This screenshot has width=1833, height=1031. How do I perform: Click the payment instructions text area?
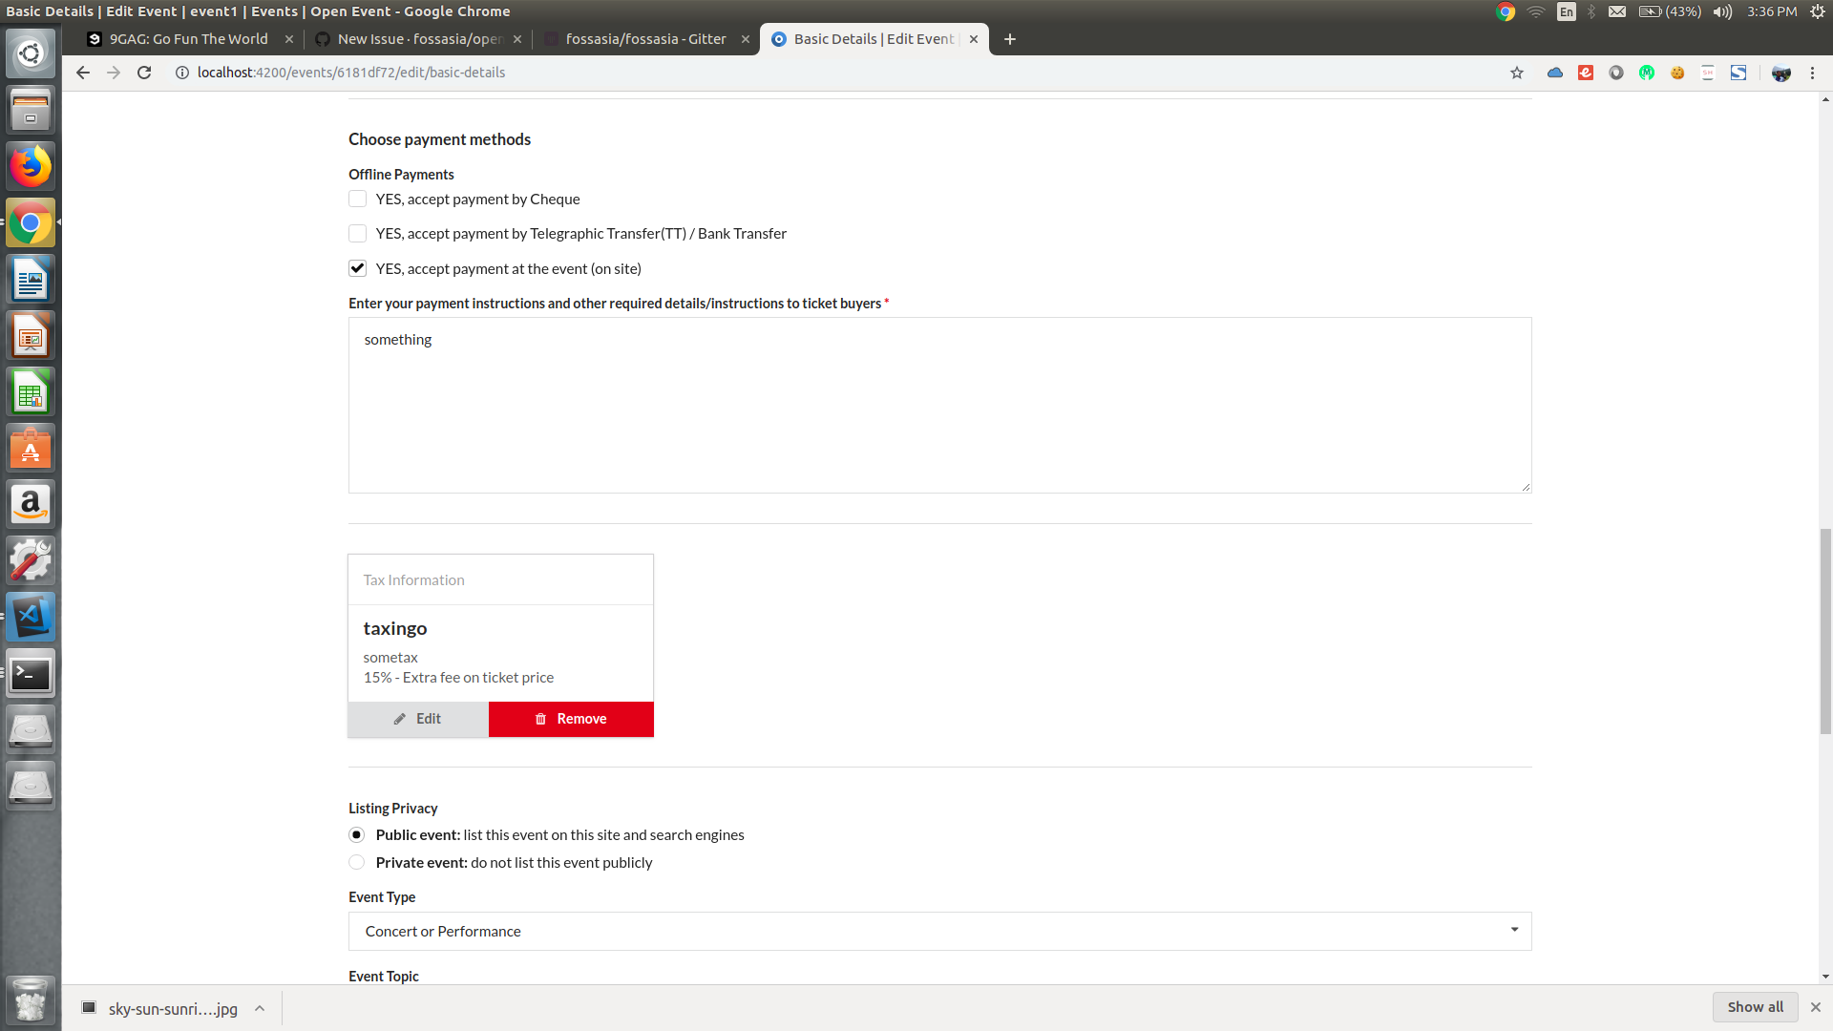click(939, 405)
